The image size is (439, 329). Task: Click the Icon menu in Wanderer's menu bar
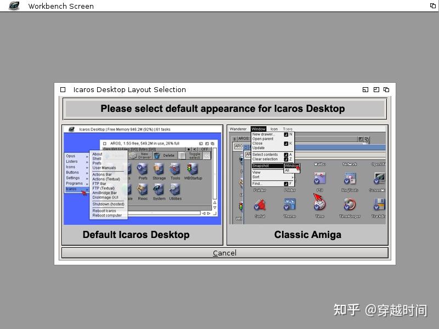274,129
